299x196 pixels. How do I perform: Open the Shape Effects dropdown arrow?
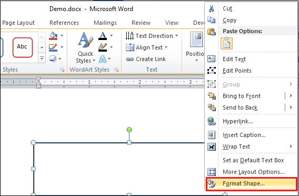coord(59,58)
